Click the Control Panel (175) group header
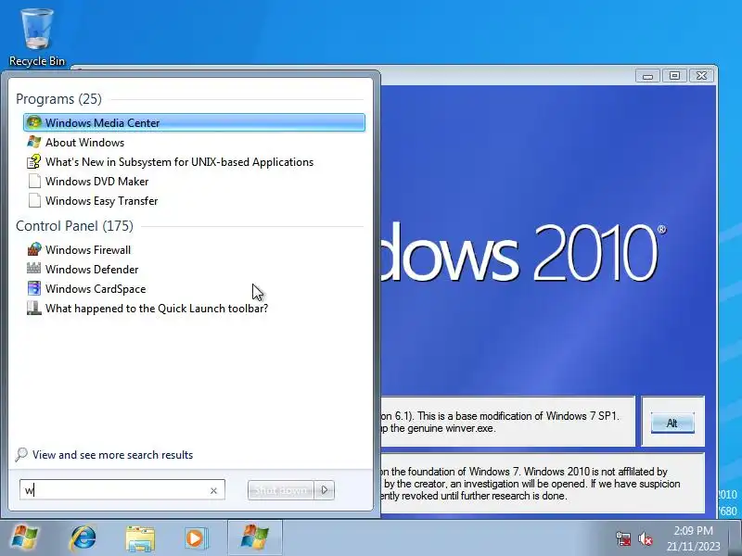 pyautogui.click(x=75, y=226)
